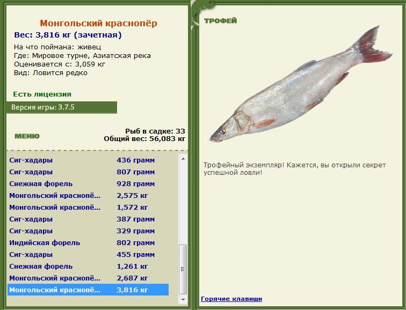Select Сиг-хадары 329 грамм row
The width and height of the screenshot is (406, 310).
click(x=88, y=231)
